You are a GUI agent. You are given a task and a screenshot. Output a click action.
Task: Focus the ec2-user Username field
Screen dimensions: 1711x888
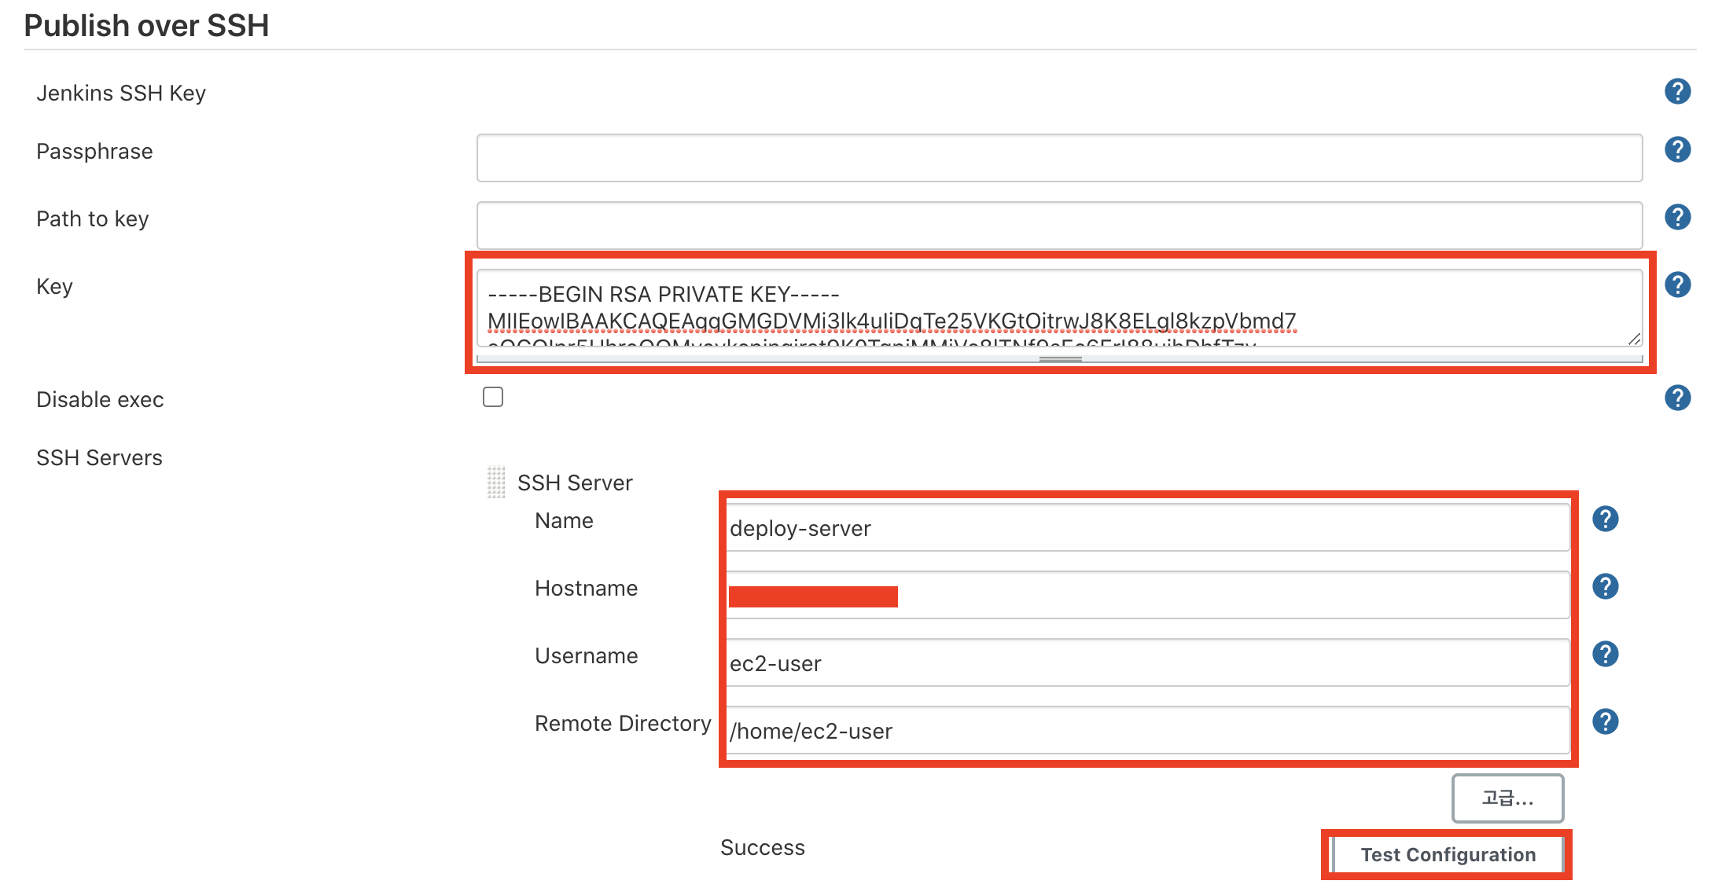[1146, 663]
